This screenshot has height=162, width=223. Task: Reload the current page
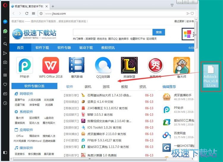coord(27,13)
